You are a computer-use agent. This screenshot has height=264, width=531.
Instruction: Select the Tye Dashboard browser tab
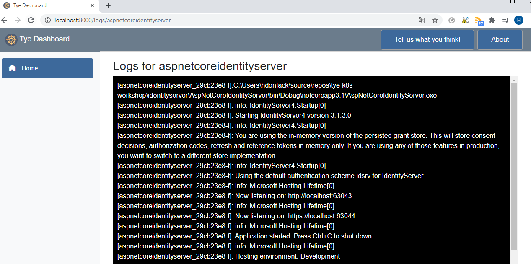coord(49,6)
